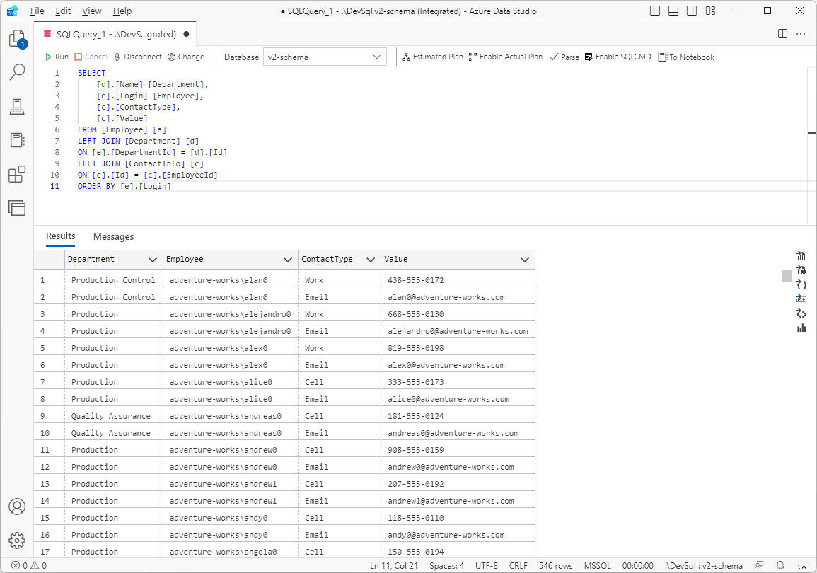Image resolution: width=817 pixels, height=573 pixels.
Task: Open the Database dropdown v2-schema
Action: (x=325, y=57)
